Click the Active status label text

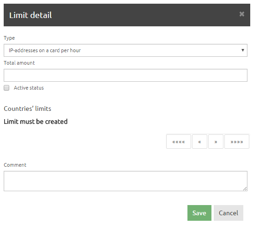point(29,88)
